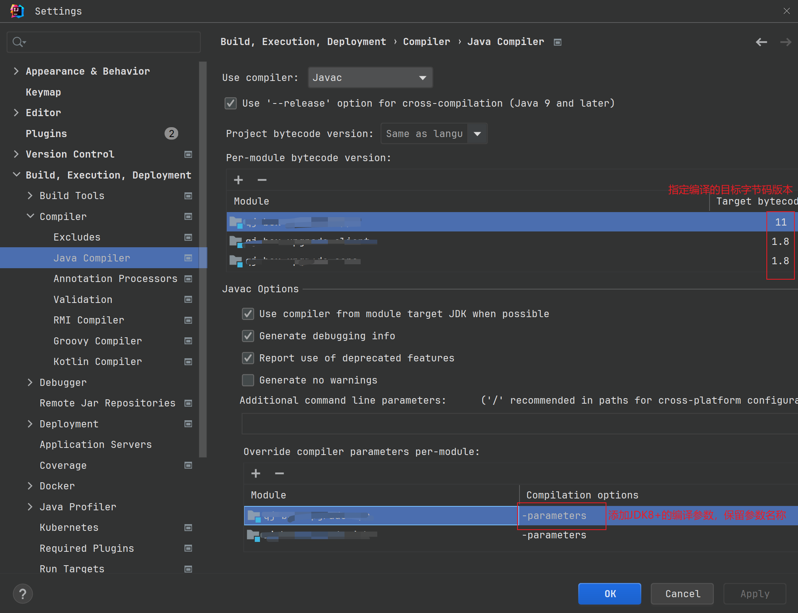Click Compiler in the breadcrumb
This screenshot has width=798, height=613.
[427, 42]
